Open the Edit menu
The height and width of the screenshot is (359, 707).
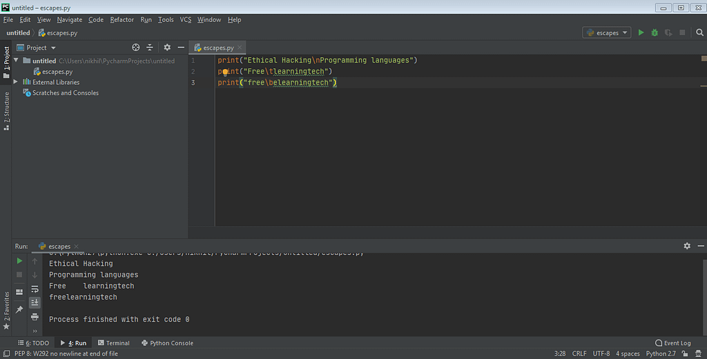(25, 19)
